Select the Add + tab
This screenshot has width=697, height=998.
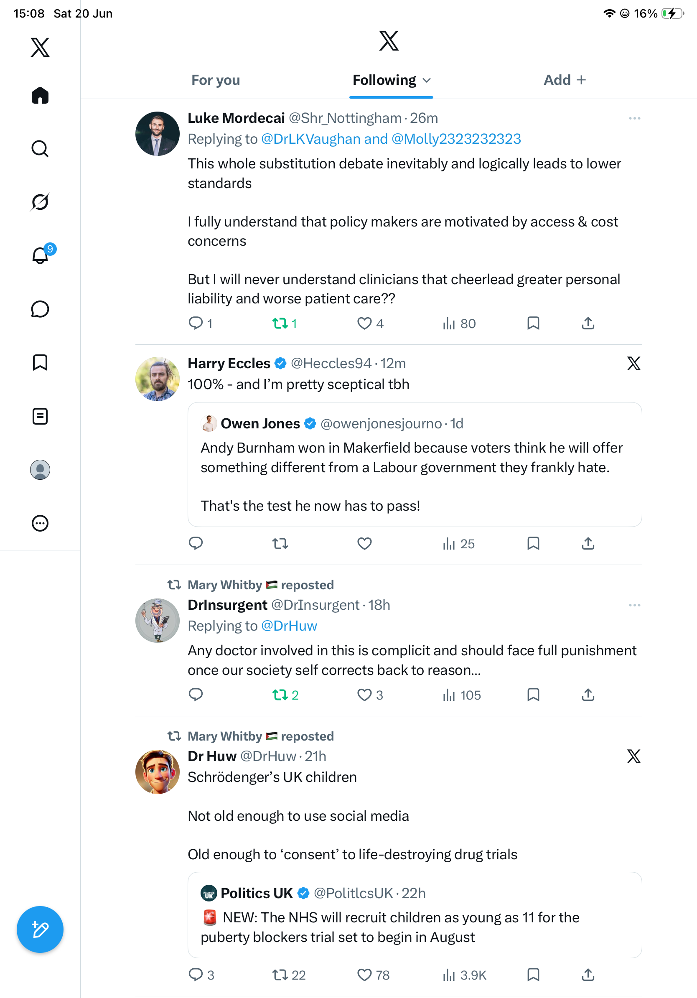[x=565, y=80]
